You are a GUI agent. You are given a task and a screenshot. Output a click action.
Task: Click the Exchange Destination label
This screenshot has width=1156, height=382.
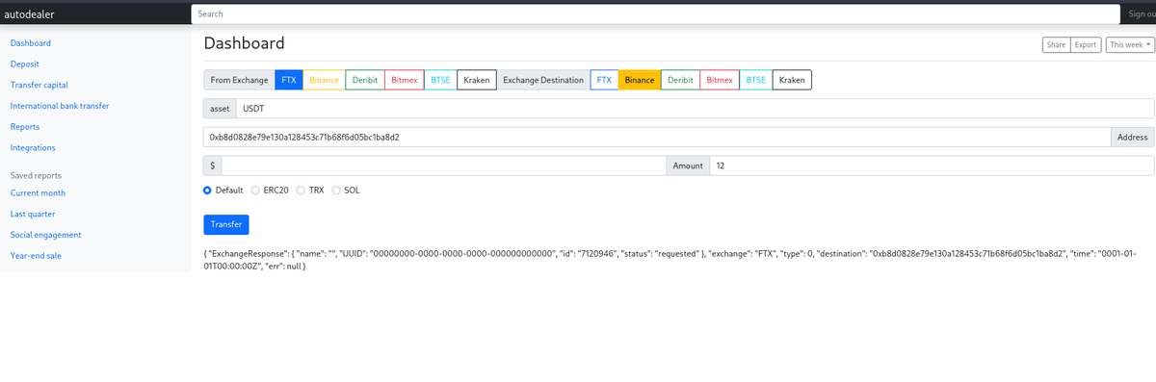(x=543, y=80)
